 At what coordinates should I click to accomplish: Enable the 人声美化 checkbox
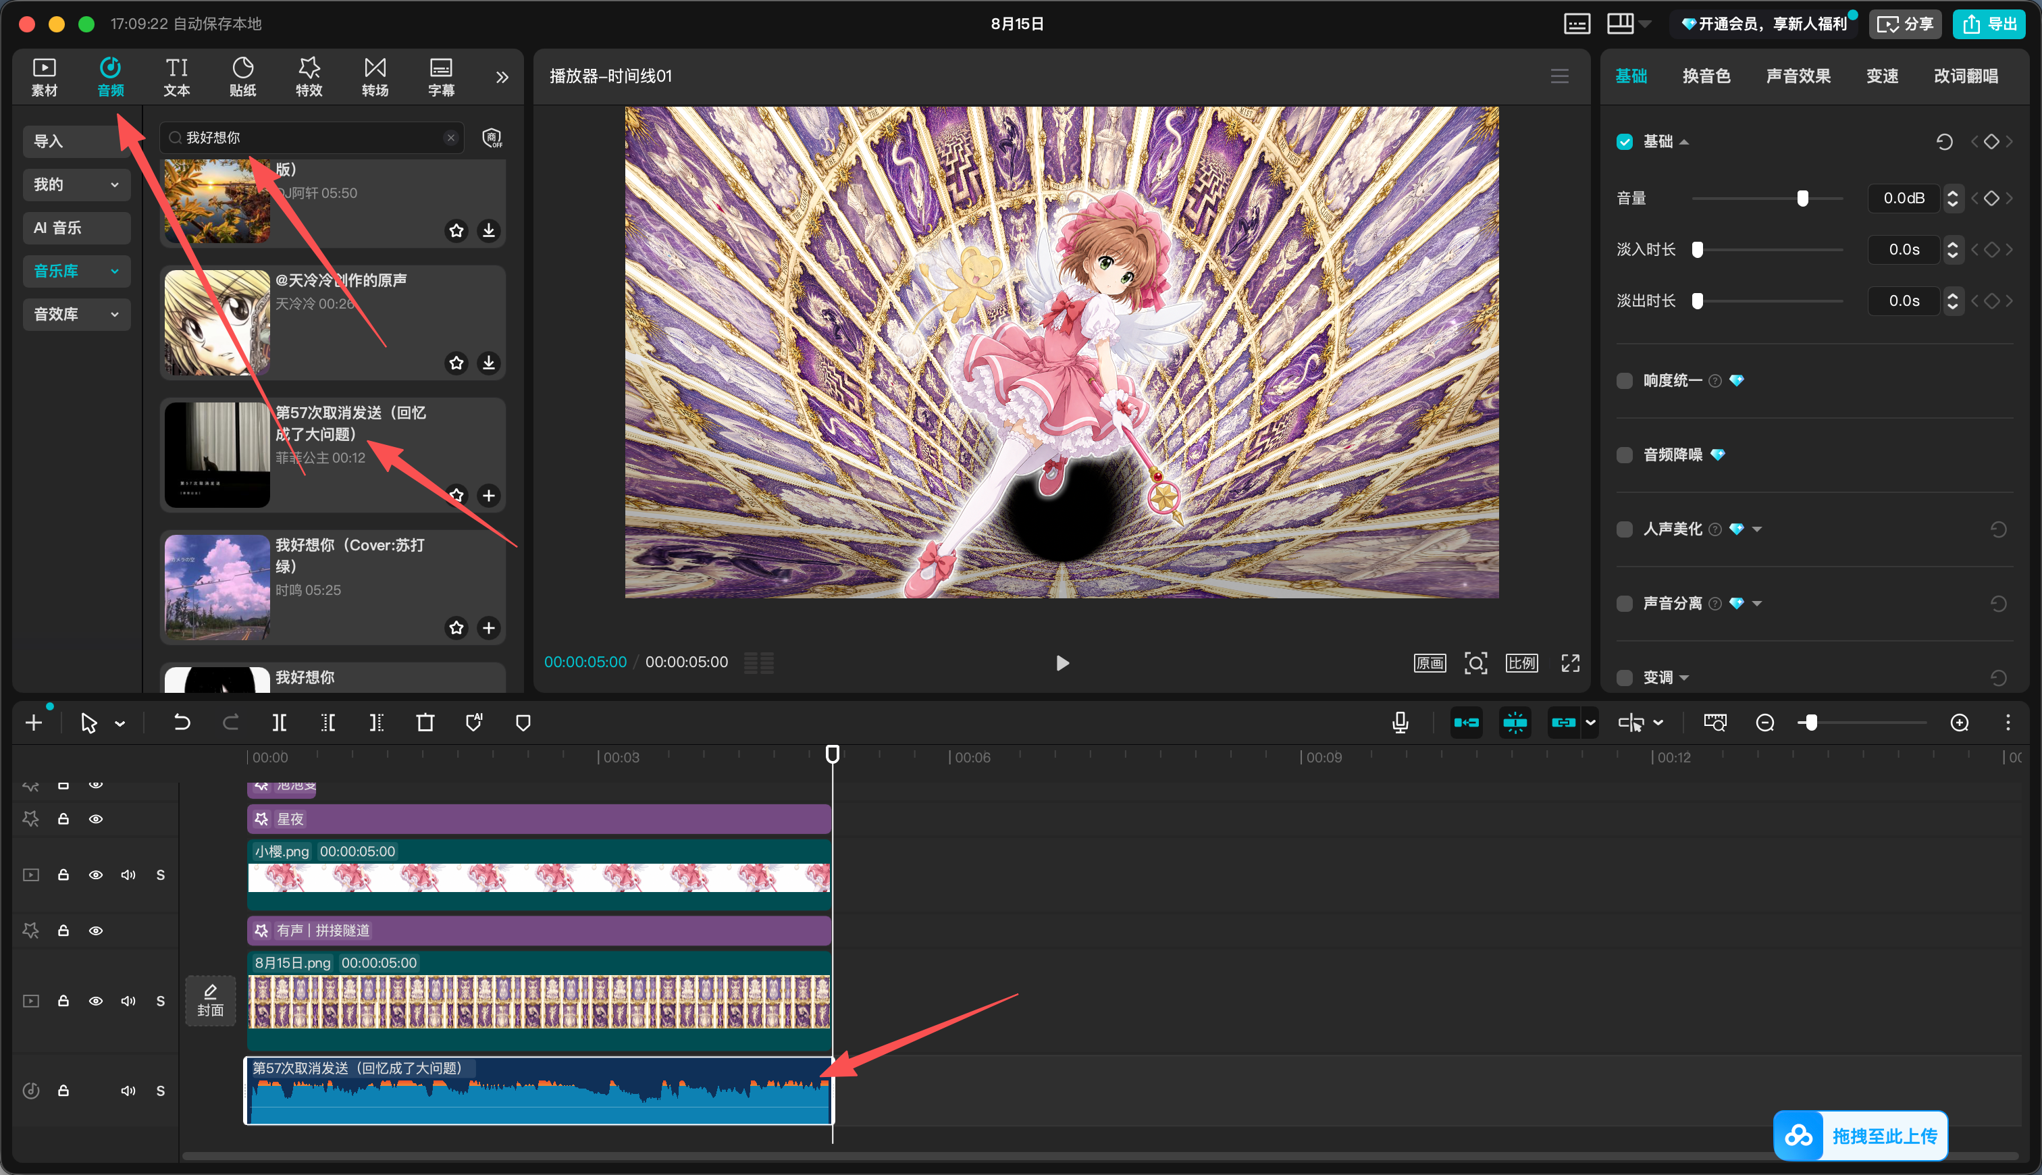coord(1625,529)
